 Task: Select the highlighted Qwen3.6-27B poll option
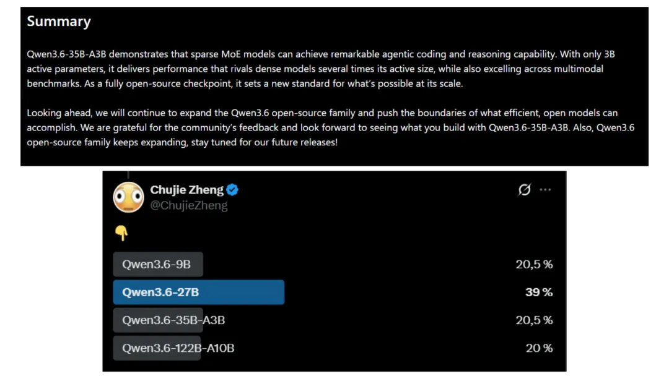pos(198,293)
